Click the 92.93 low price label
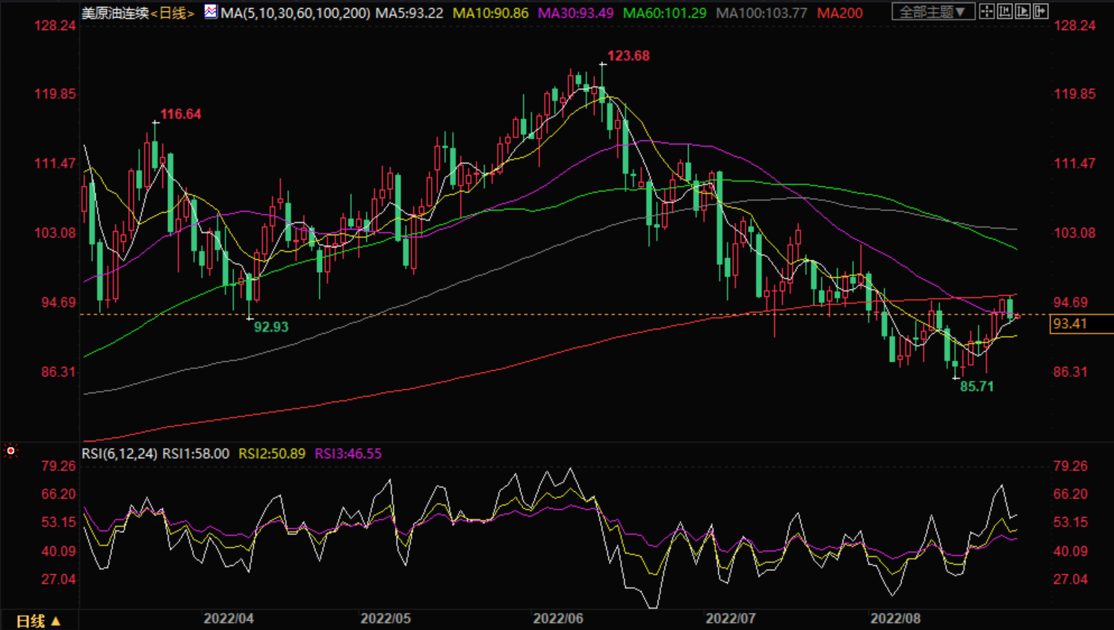The image size is (1114, 630). point(271,327)
